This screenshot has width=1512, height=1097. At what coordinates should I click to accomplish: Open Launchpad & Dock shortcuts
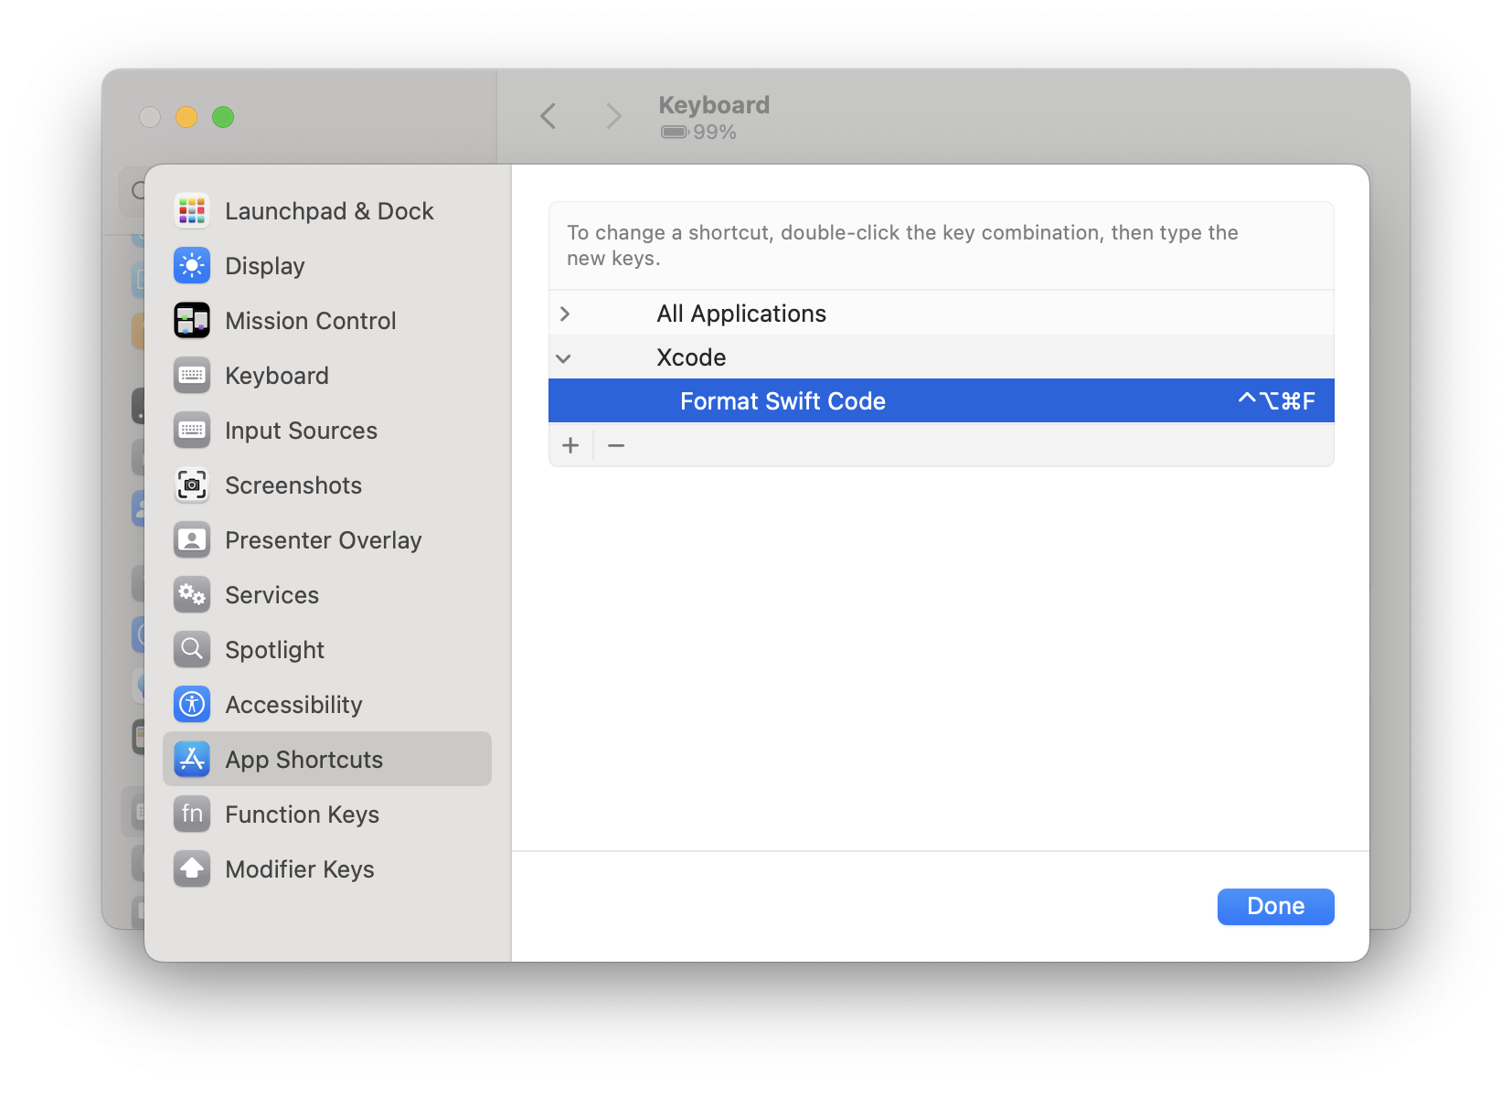tap(327, 211)
